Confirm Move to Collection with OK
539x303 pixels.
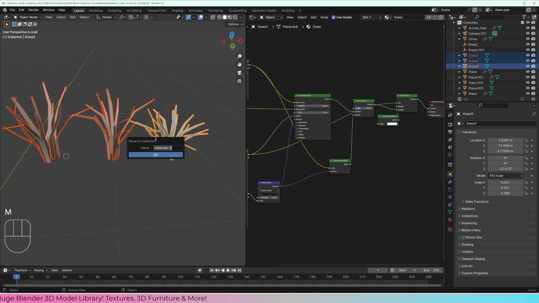(156, 155)
